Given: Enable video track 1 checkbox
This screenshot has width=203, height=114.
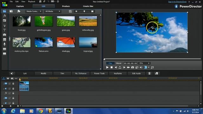Looking at the screenshot, I should point(10,84).
